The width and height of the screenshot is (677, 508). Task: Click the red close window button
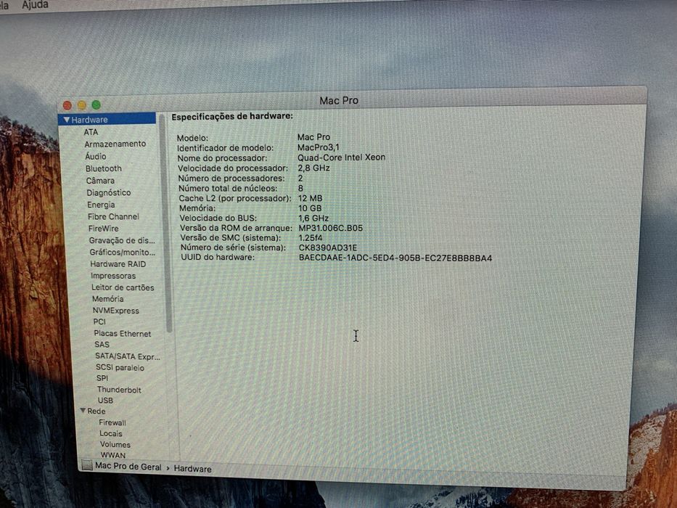tap(67, 105)
